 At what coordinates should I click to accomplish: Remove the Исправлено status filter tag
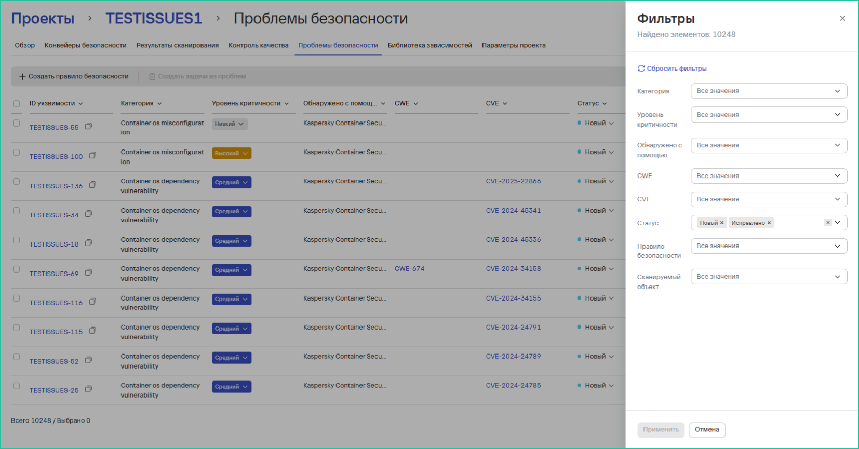click(769, 223)
